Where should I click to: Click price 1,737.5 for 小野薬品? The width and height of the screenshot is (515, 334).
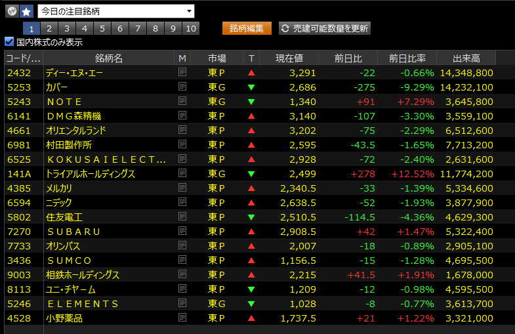pos(298,318)
